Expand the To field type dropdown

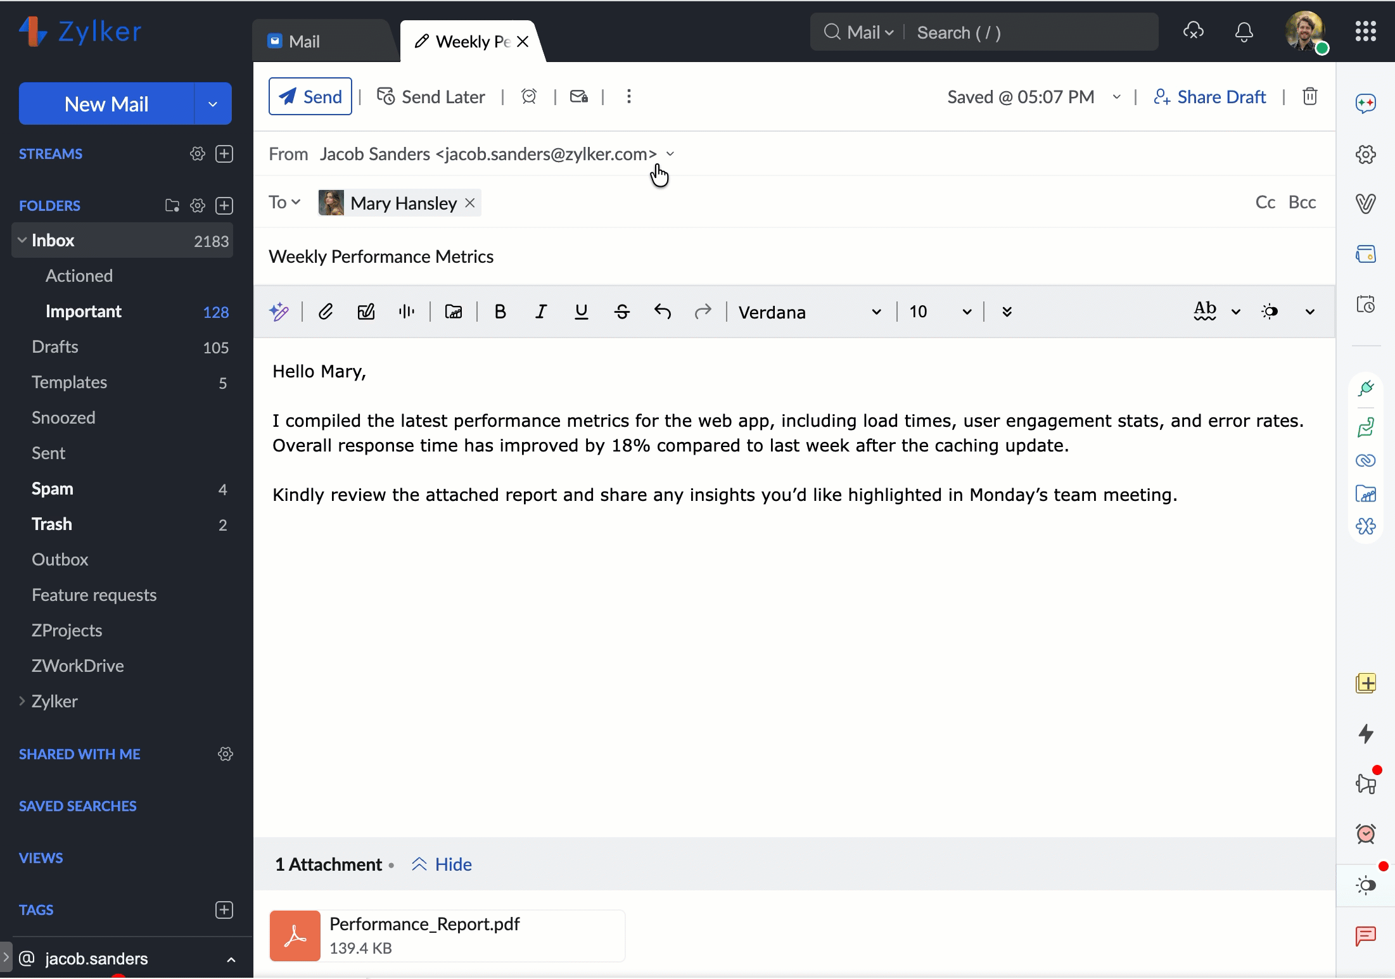click(284, 202)
